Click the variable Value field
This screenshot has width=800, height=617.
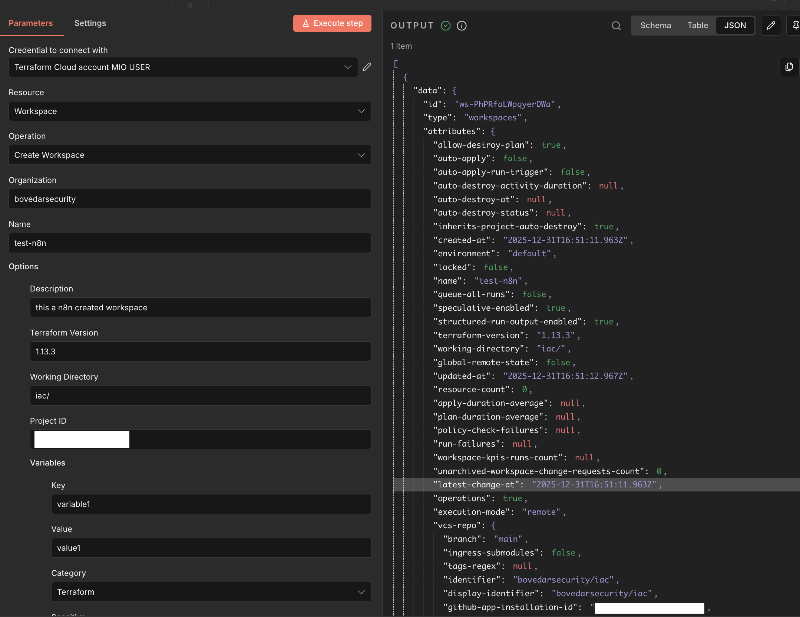[211, 548]
